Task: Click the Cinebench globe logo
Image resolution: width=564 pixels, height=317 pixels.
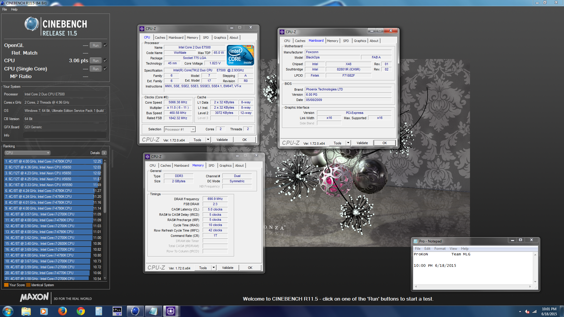Action: click(32, 24)
